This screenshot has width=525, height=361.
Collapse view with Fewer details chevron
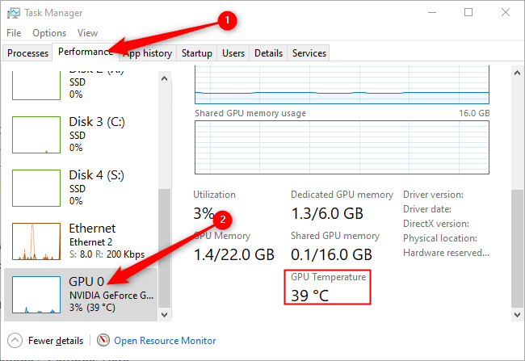pos(14,341)
